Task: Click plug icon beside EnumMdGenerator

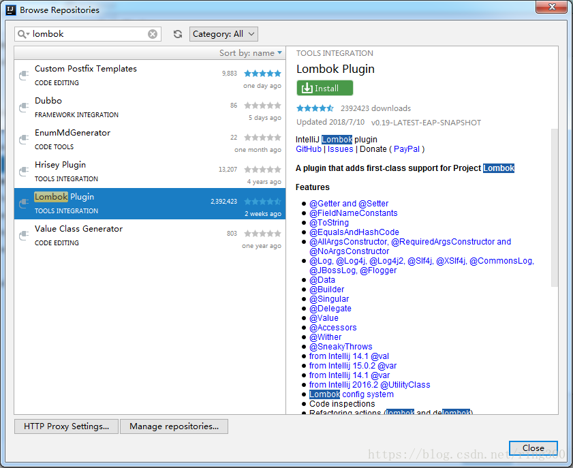Action: (x=24, y=140)
